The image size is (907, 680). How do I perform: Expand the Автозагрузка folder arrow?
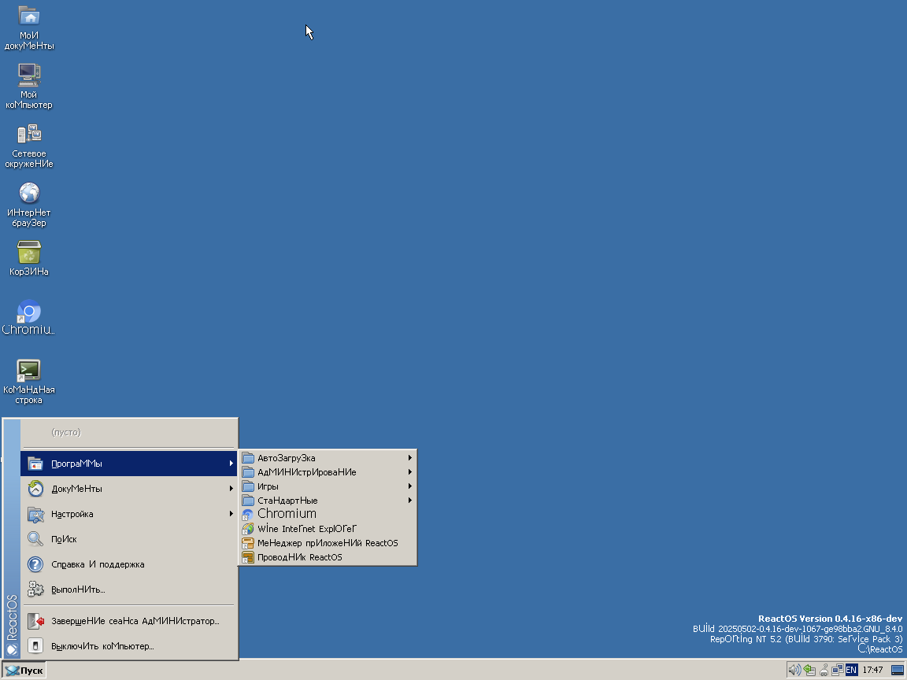coord(410,458)
